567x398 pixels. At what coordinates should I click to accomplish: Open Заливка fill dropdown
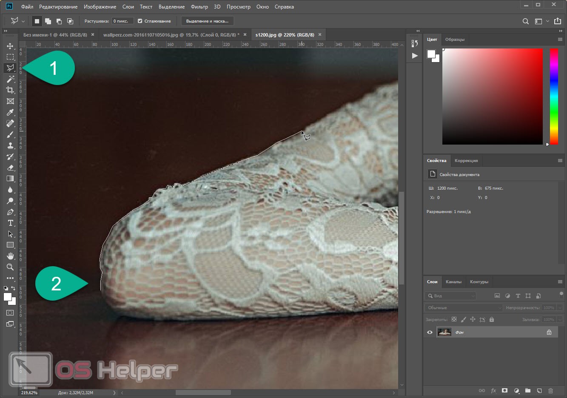560,319
